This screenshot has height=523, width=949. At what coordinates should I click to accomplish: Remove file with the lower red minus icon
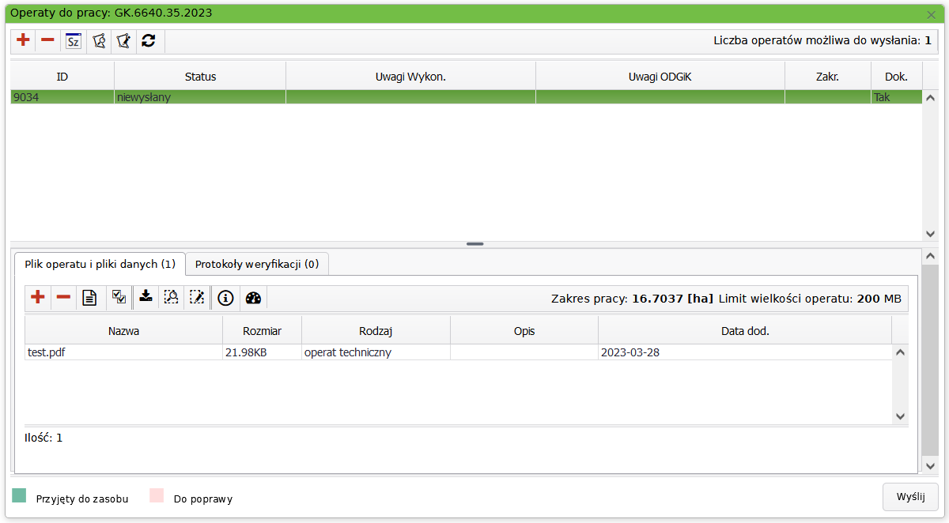click(x=63, y=298)
